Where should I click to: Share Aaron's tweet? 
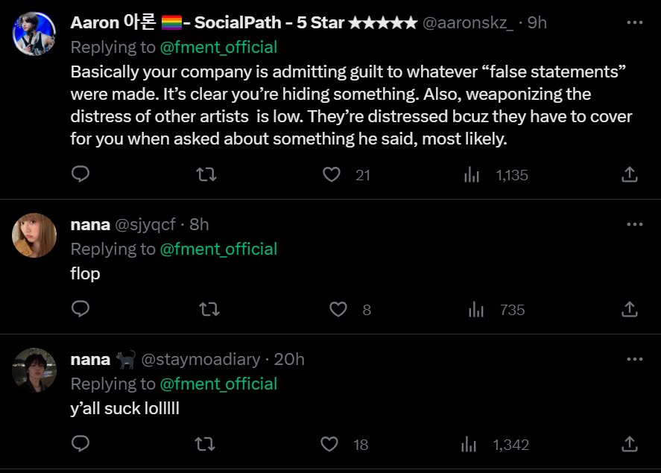(629, 174)
